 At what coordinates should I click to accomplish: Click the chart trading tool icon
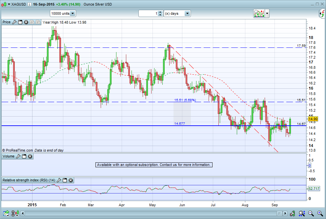click(293, 213)
